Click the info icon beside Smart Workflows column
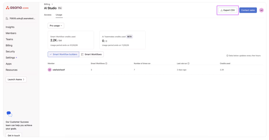The height and width of the screenshot is (140, 269). tap(106, 63)
